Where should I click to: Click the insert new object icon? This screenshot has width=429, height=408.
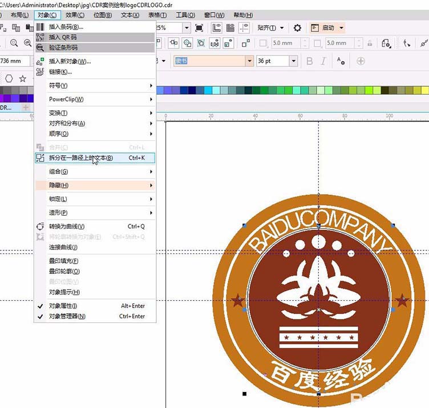click(x=40, y=61)
